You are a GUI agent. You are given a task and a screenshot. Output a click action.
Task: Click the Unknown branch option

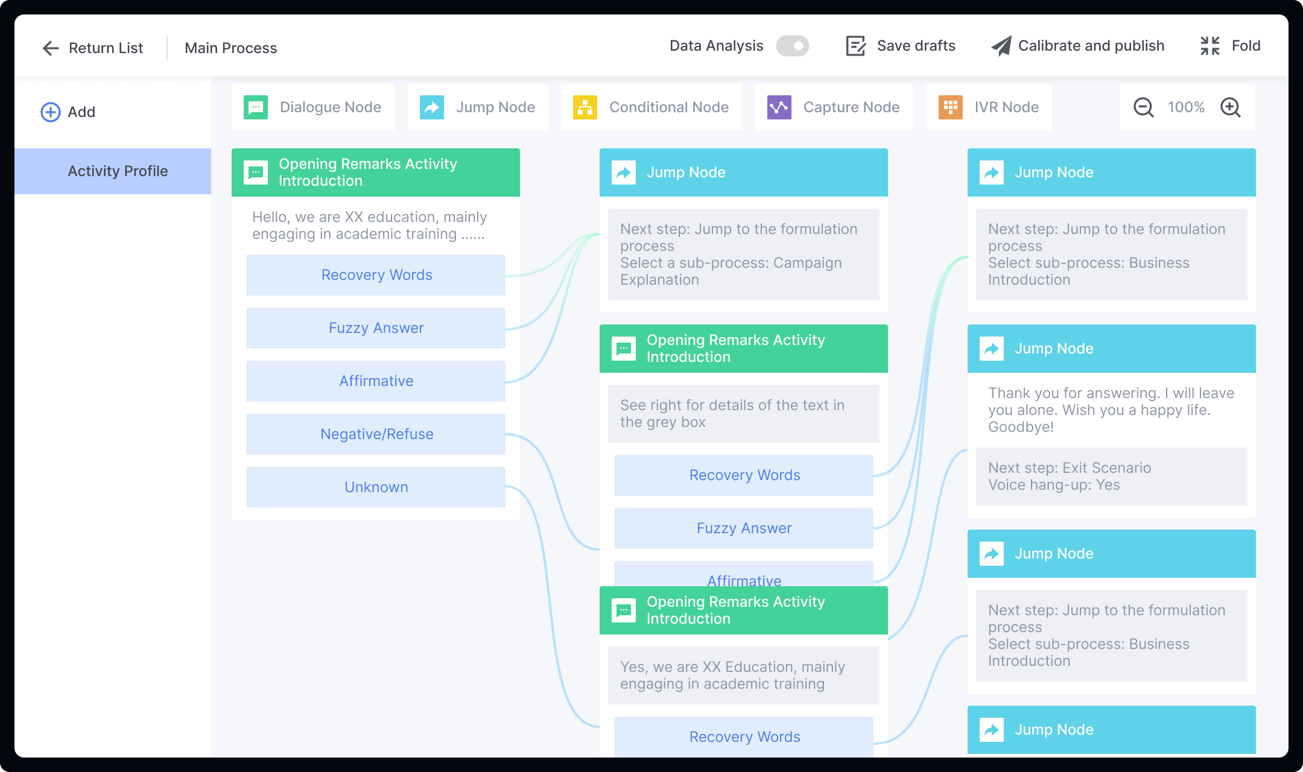pos(375,487)
